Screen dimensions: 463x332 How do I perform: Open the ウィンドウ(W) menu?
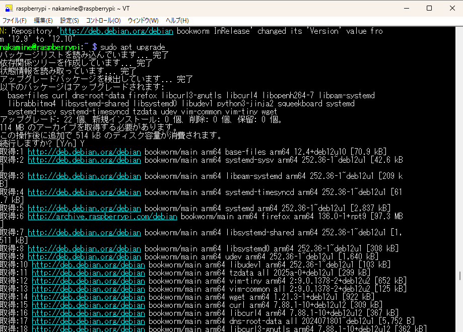point(143,21)
